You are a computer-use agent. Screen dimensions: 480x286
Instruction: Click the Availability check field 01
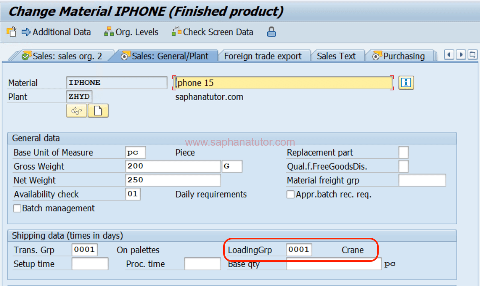(x=133, y=194)
